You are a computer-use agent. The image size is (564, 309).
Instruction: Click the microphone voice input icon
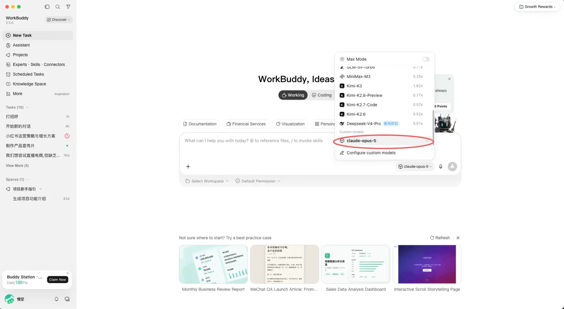pyautogui.click(x=441, y=167)
